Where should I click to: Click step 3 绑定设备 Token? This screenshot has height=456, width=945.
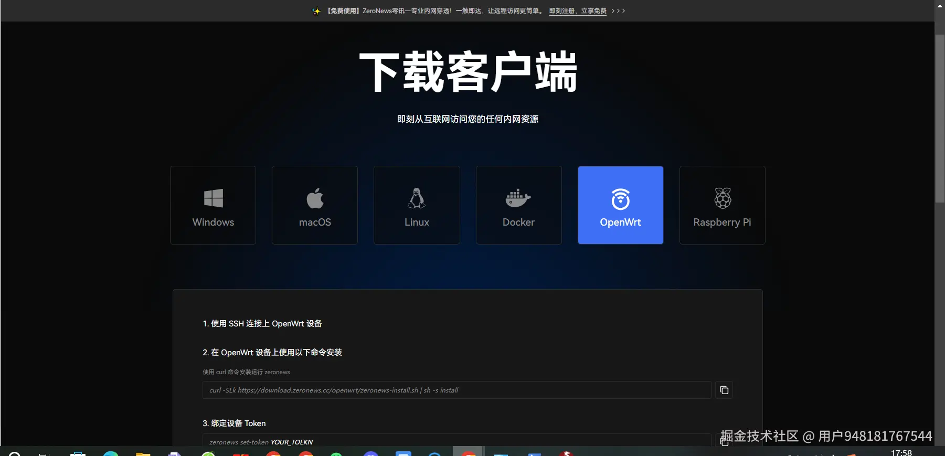coord(234,423)
